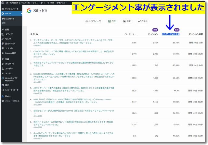The image size is (208, 145).
Task: Click the users person icon
Action: (3, 68)
